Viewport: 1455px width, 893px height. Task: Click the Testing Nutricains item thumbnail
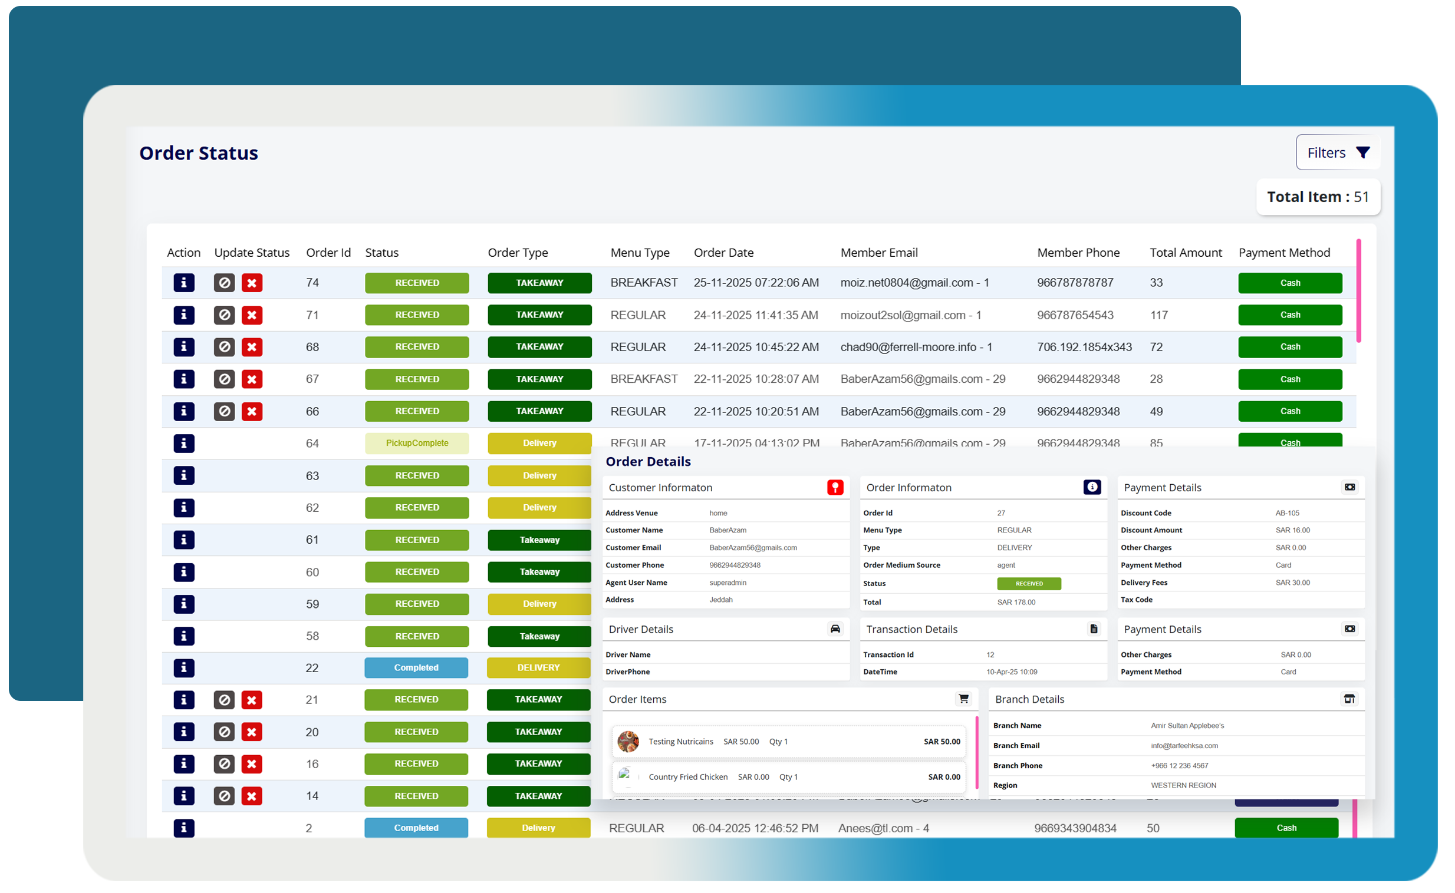pyautogui.click(x=628, y=741)
